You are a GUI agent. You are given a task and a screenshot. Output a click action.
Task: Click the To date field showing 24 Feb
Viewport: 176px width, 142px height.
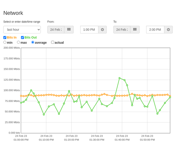[122, 30]
